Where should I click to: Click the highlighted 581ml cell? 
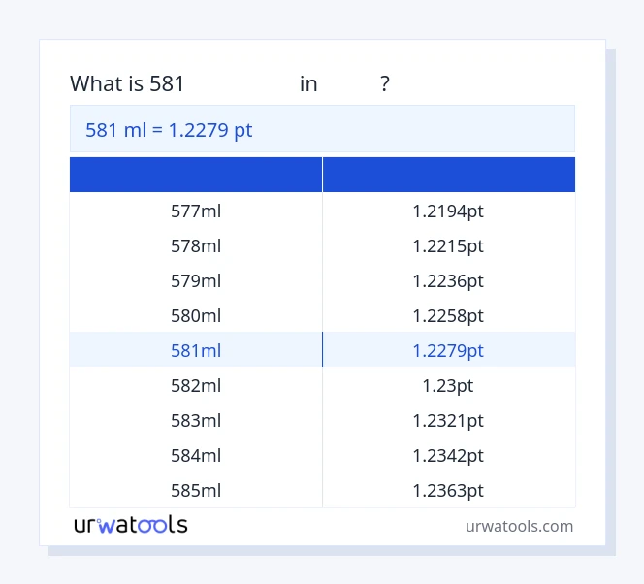(196, 350)
